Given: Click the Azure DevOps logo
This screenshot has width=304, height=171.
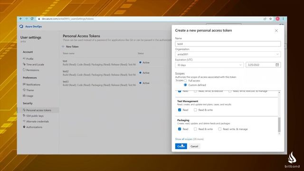Looking at the screenshot, I should tap(21, 27).
